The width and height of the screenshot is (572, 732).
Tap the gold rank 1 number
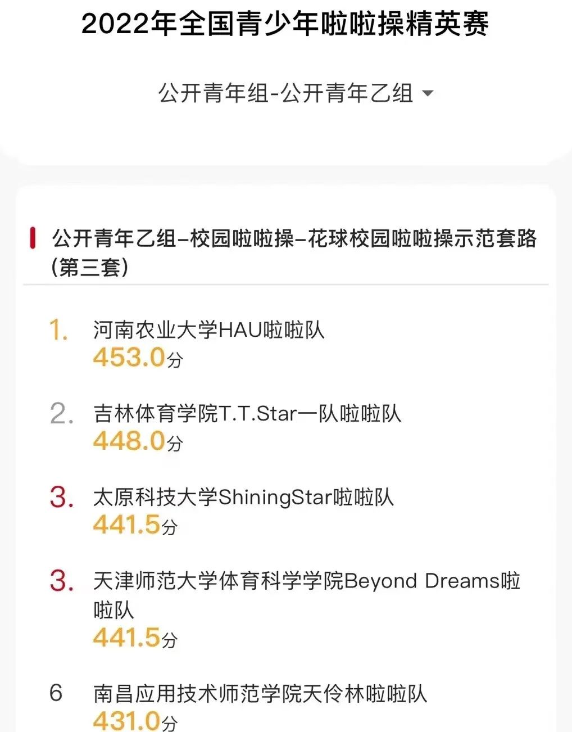click(x=58, y=330)
